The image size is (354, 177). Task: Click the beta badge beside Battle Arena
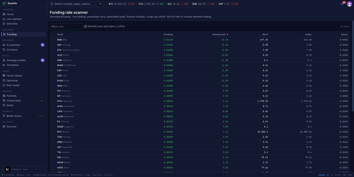tap(41, 116)
